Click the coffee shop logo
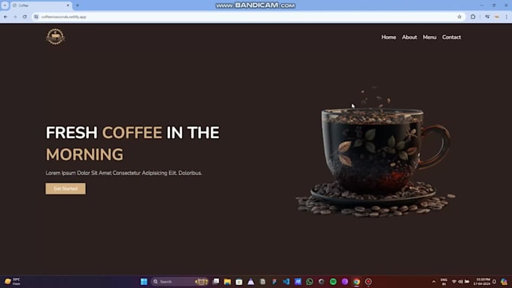The height and width of the screenshot is (288, 512). 56,37
